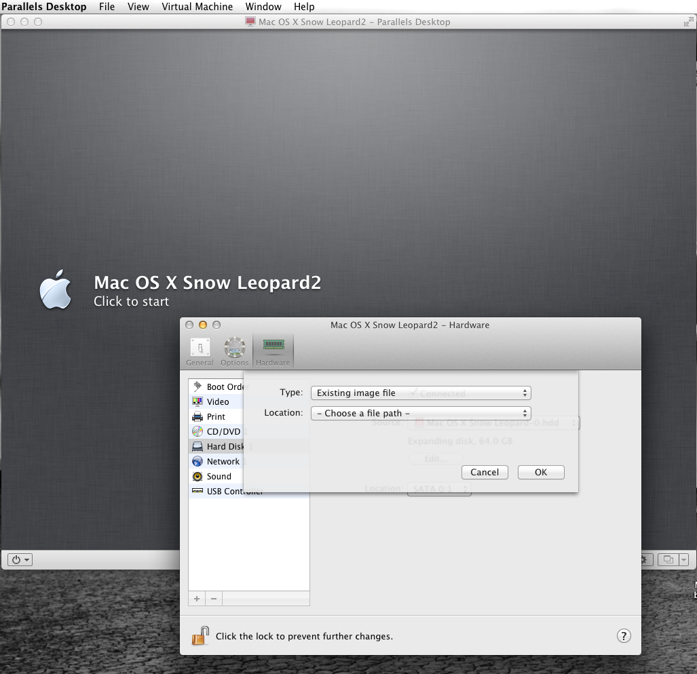This screenshot has height=674, width=697.
Task: Click the Mac OS X Snow Leopard2 title text
Action: (207, 283)
